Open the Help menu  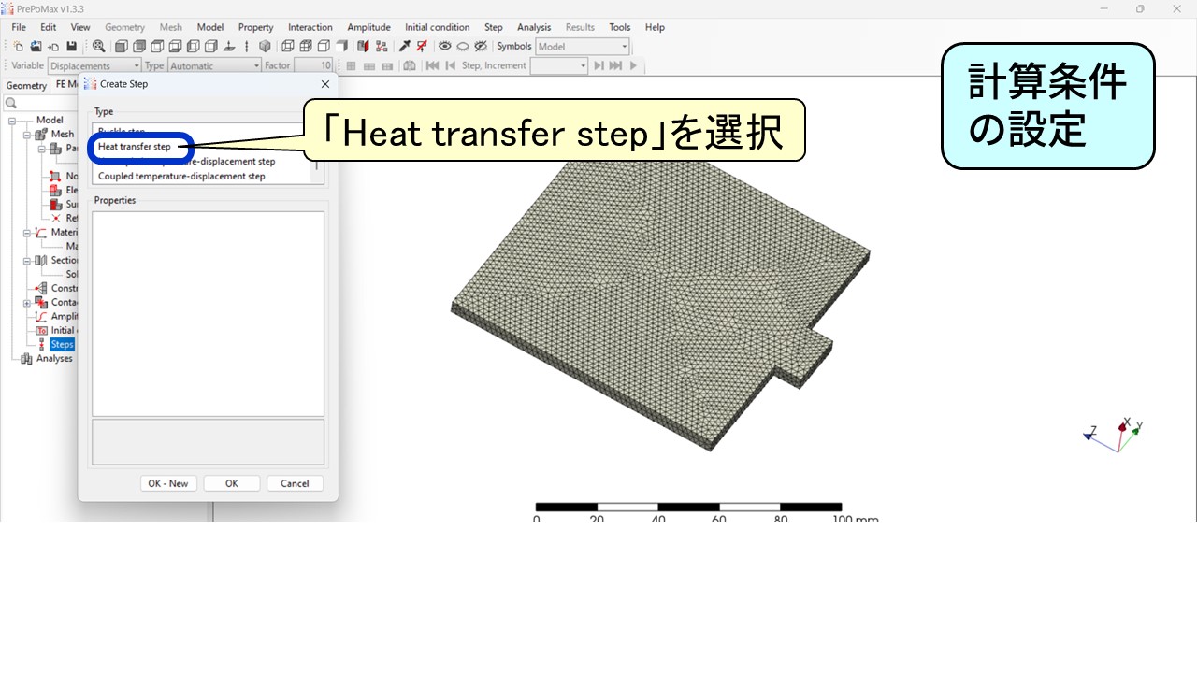[655, 27]
